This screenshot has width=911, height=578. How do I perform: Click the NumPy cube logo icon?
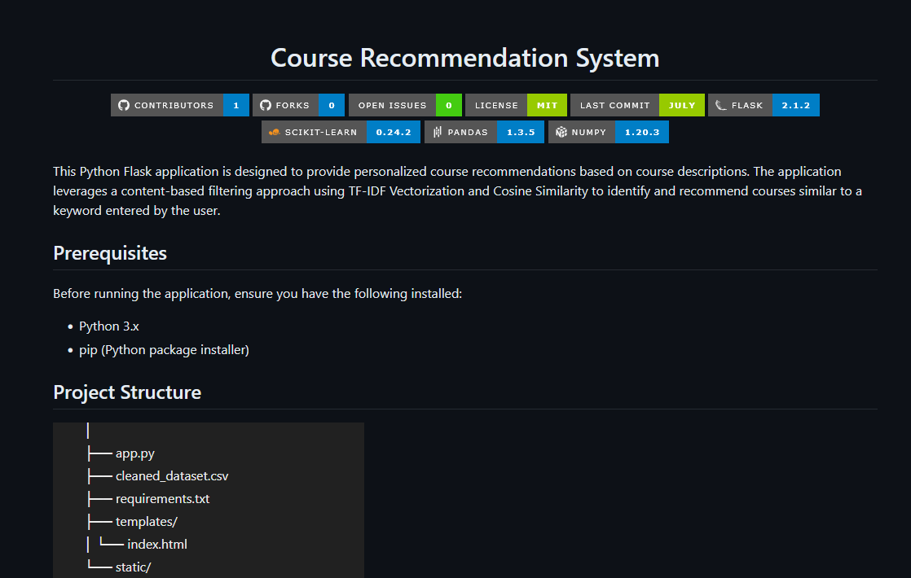pyautogui.click(x=561, y=133)
